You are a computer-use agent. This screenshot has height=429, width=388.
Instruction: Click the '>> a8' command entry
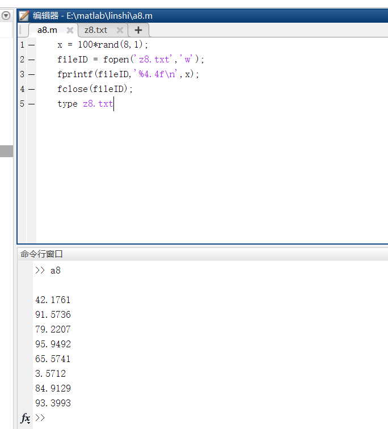pyautogui.click(x=48, y=270)
